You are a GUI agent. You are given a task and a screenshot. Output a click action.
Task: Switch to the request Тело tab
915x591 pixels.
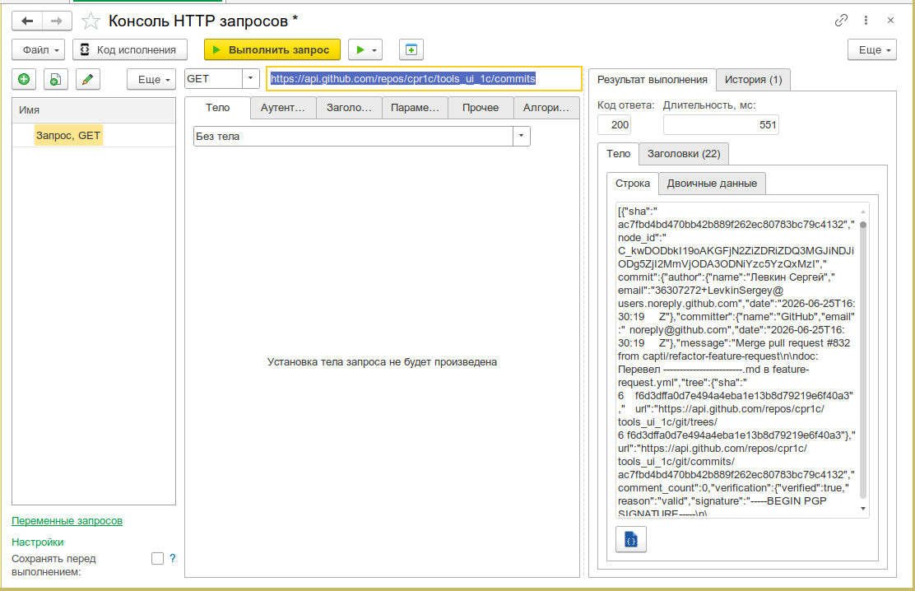coord(218,108)
